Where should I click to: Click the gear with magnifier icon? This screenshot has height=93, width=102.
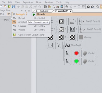pyautogui.click(x=98, y=7)
